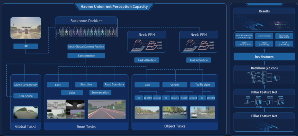The image size is (298, 136).
Task: Select the Scene Recognition box
Action: [26, 85]
